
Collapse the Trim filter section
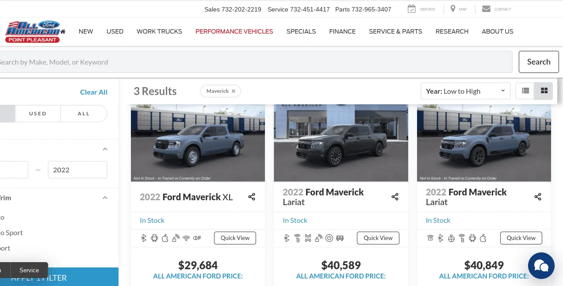point(105,198)
